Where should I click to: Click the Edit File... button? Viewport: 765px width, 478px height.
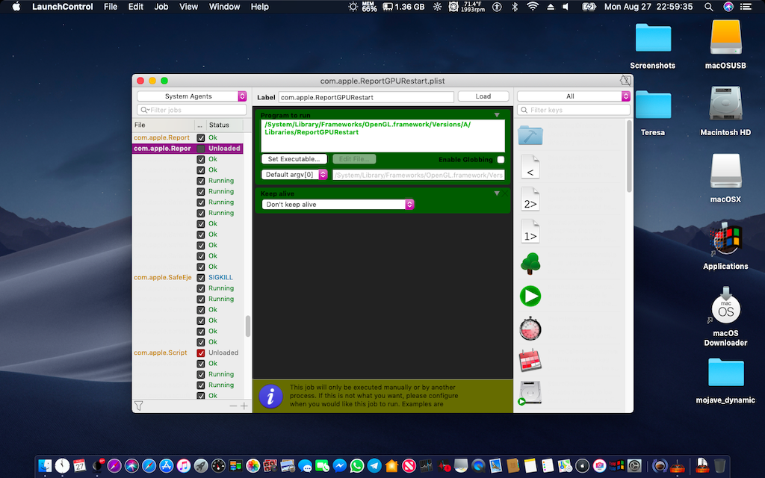point(354,159)
